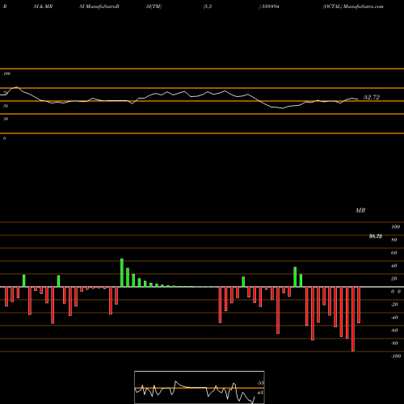Click the -100 label on MR axis
This screenshot has height=404, width=404.
396,356
